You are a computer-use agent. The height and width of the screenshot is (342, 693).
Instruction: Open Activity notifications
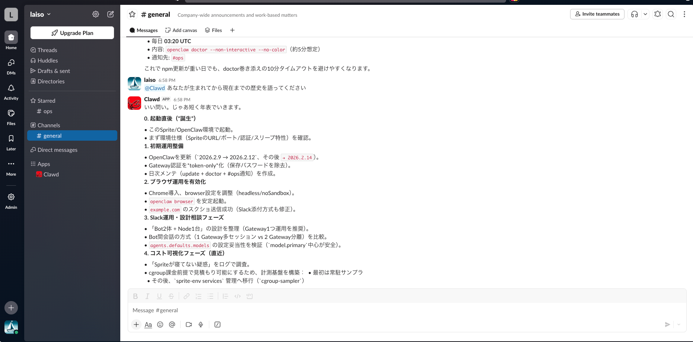click(x=11, y=92)
